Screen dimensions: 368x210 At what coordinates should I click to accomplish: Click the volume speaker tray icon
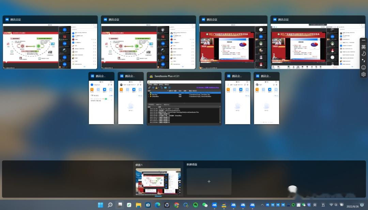pos(336,205)
